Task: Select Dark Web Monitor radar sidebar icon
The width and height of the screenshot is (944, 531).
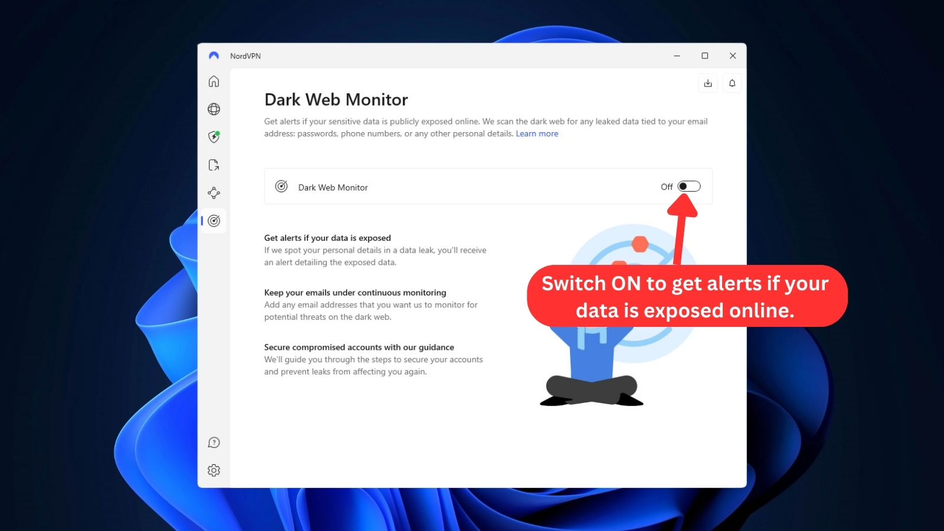Action: [214, 221]
